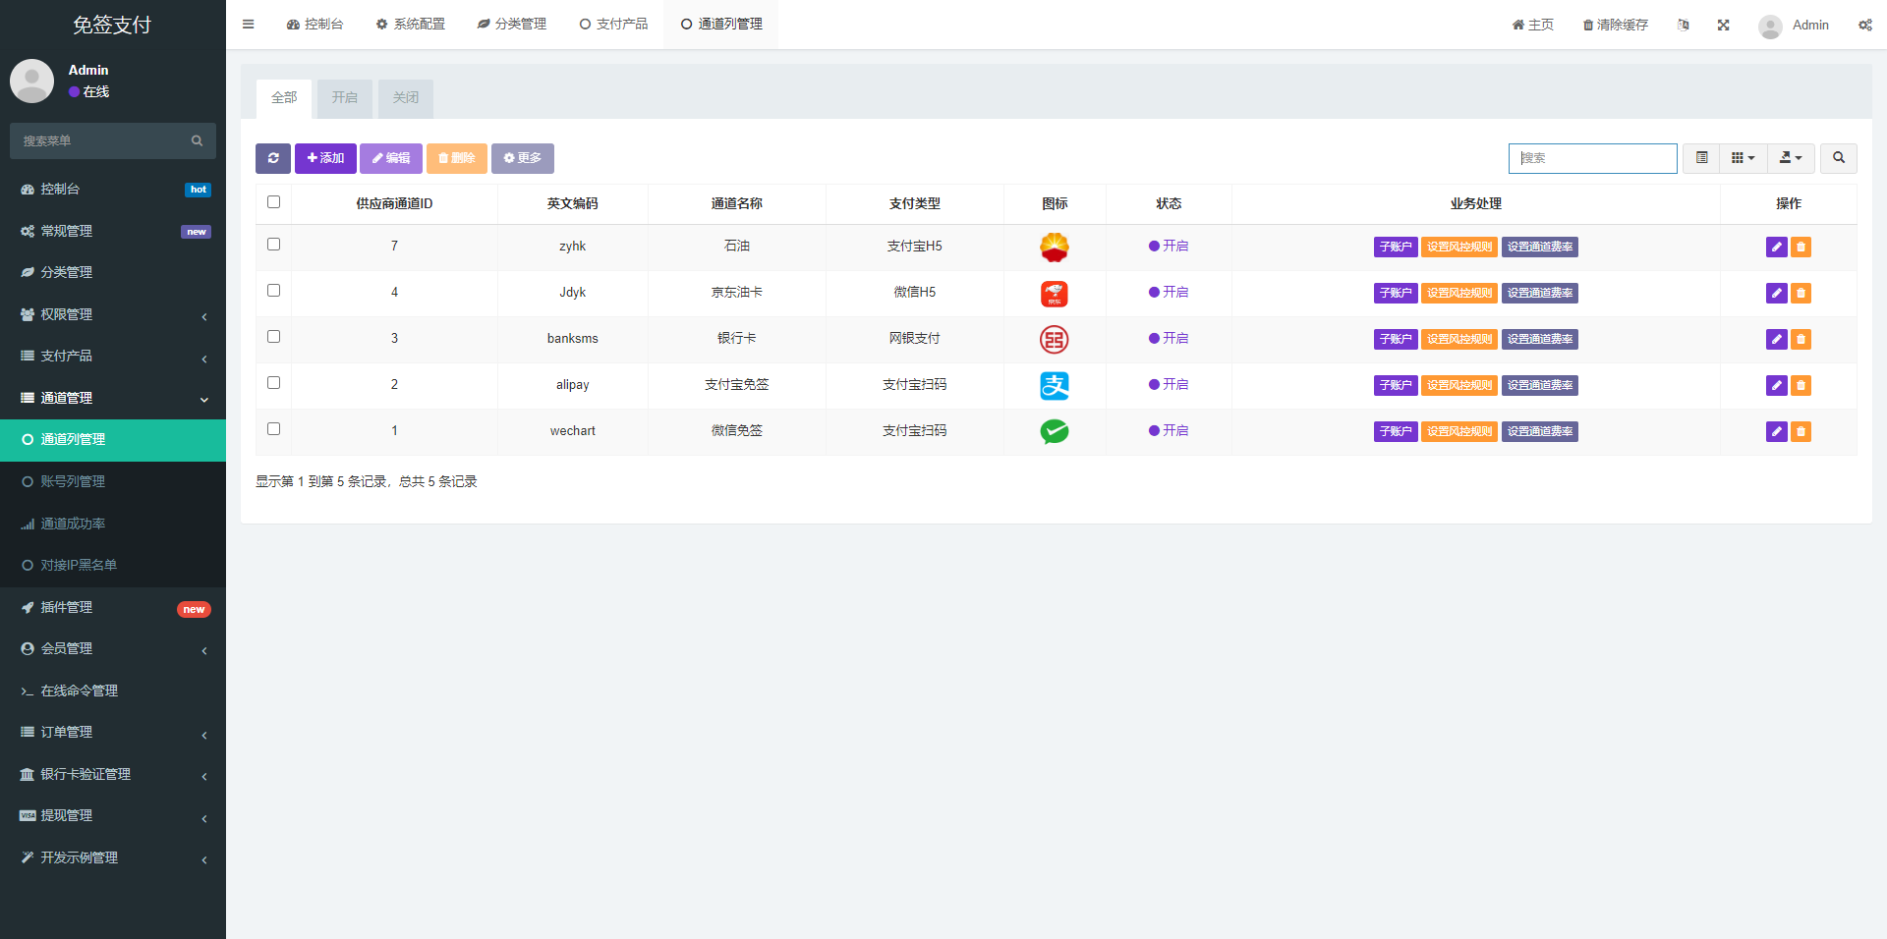Open settings gears icon at top right
The height and width of the screenshot is (939, 1887).
click(x=1864, y=25)
